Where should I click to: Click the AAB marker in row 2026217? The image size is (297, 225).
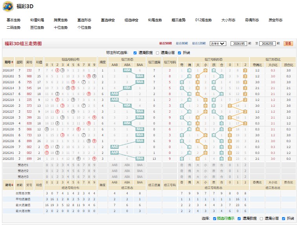click(114, 93)
